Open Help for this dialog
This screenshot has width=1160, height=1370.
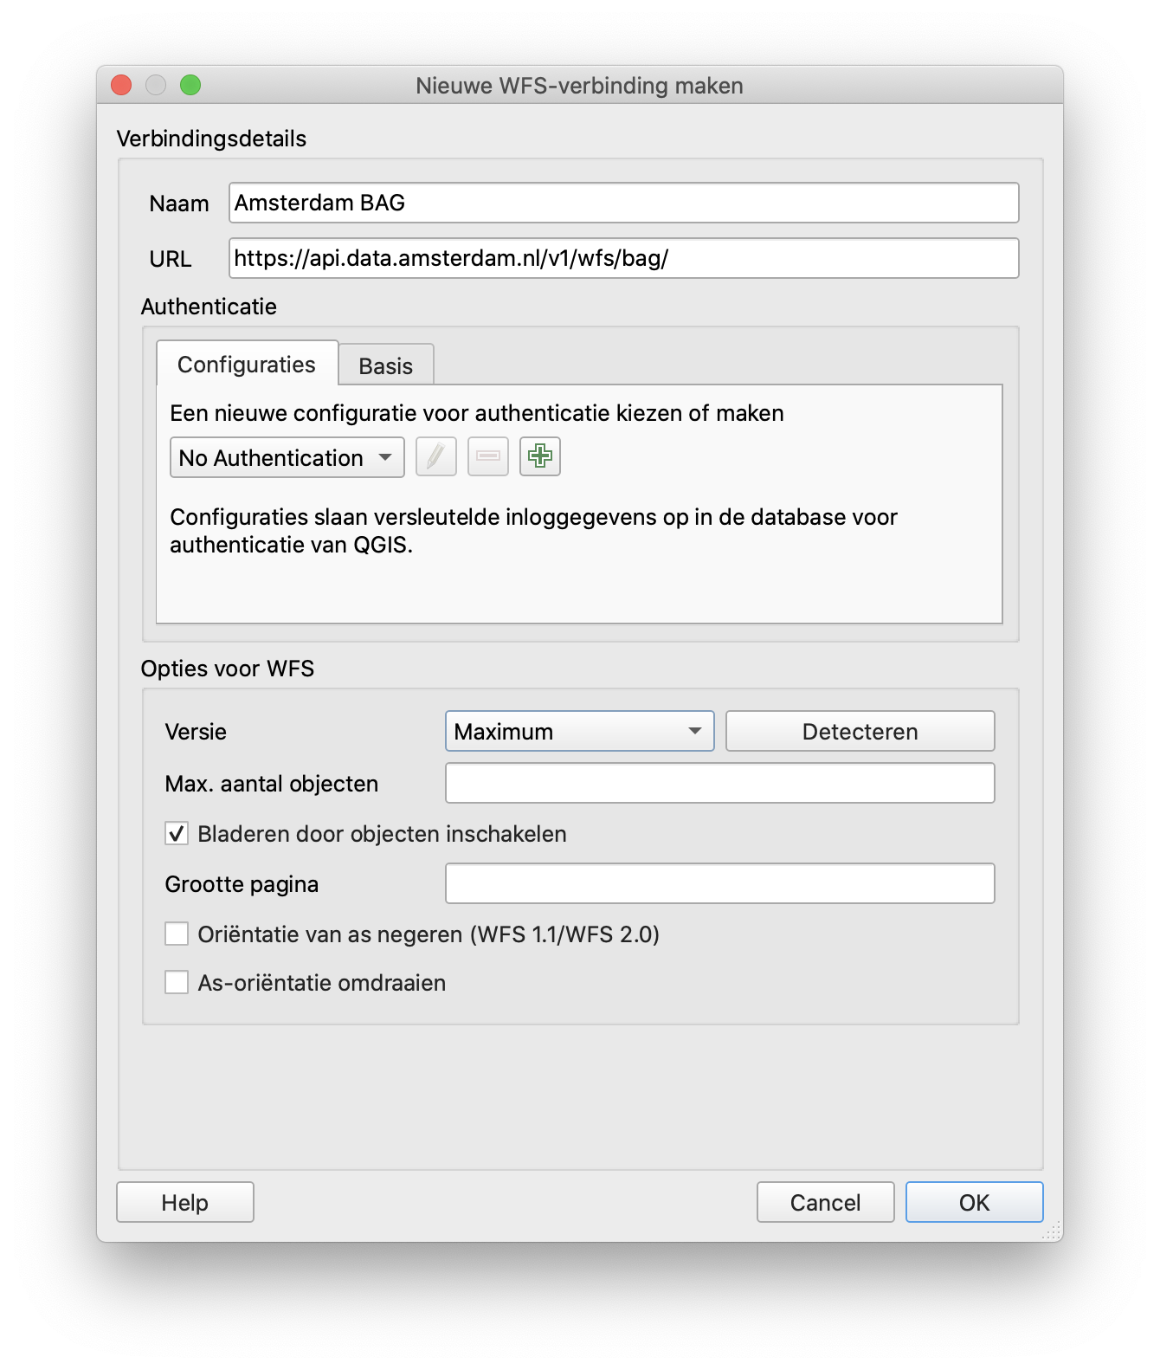click(184, 1202)
